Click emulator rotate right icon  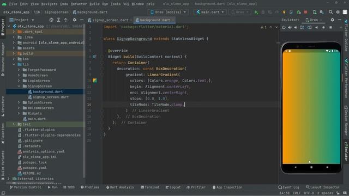coord(309,28)
